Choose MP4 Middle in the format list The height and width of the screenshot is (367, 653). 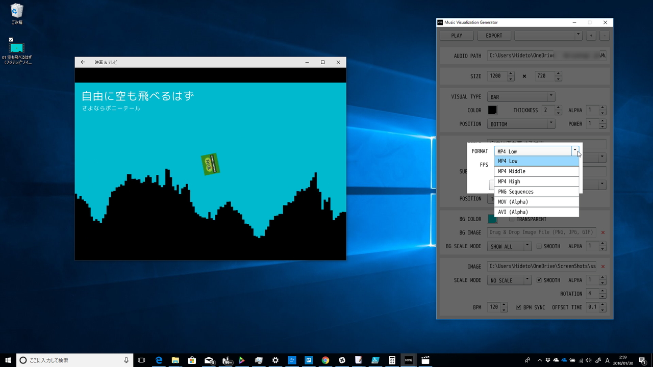click(x=537, y=171)
